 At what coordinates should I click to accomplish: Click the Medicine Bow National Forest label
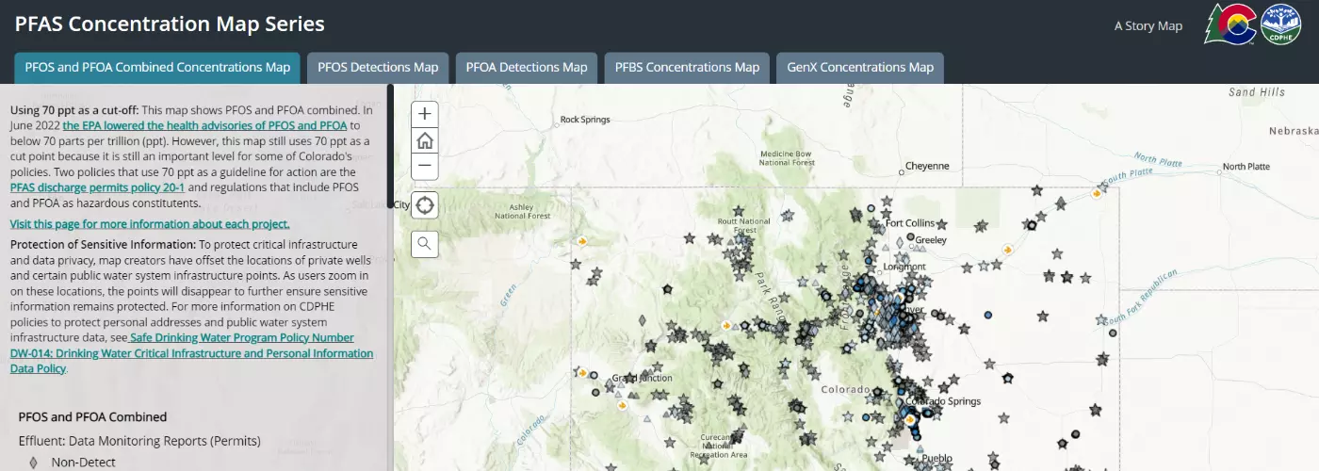click(787, 158)
